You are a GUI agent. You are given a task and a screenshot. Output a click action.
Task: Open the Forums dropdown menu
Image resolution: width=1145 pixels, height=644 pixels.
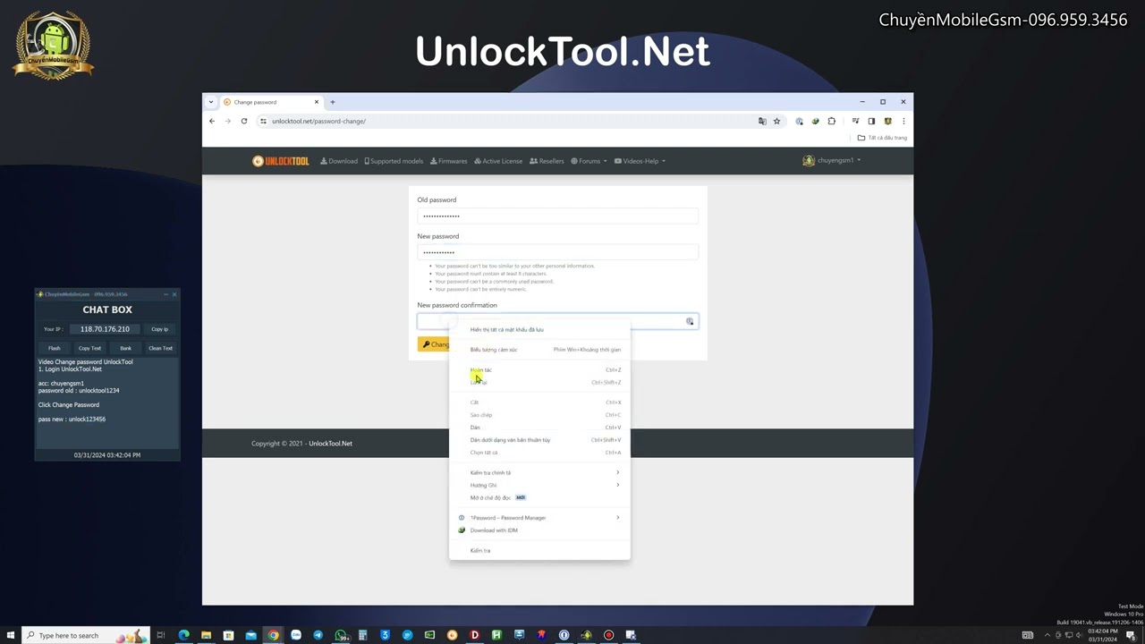(589, 161)
